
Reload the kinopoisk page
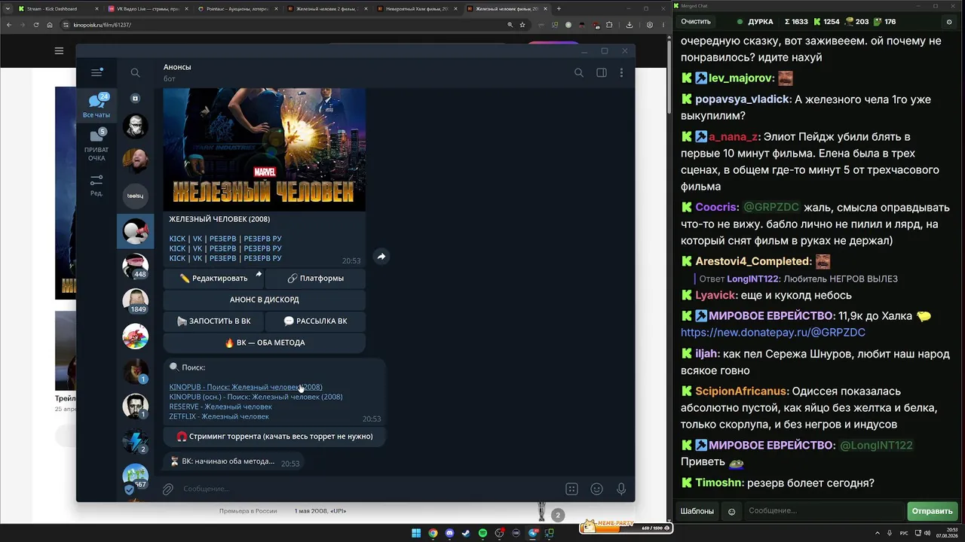(35, 25)
